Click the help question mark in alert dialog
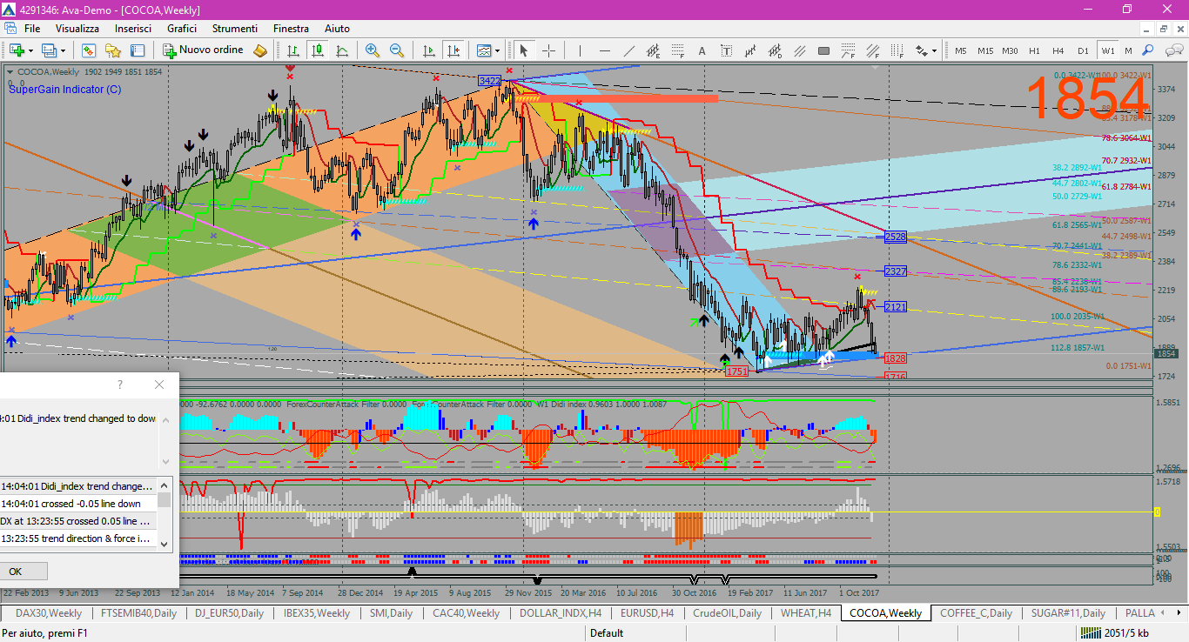The width and height of the screenshot is (1189, 642). [x=120, y=384]
